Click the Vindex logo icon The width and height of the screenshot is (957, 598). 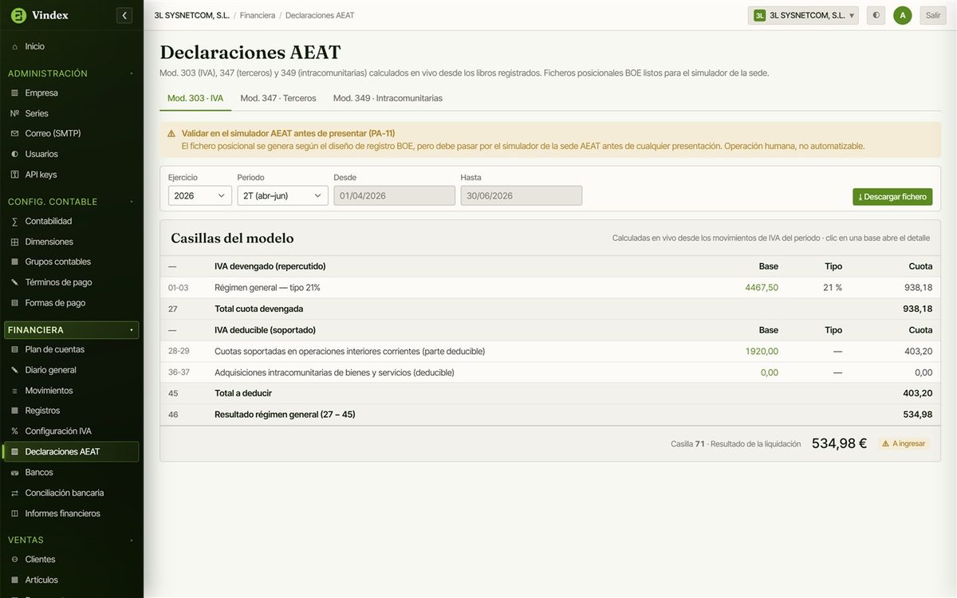tap(18, 15)
